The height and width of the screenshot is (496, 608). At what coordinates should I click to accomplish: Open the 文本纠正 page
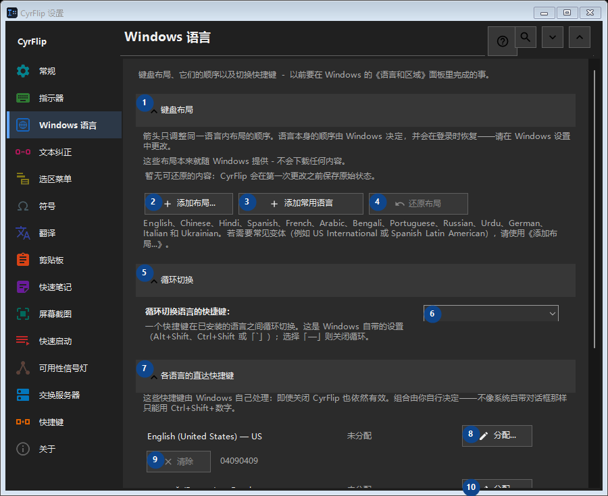64,152
